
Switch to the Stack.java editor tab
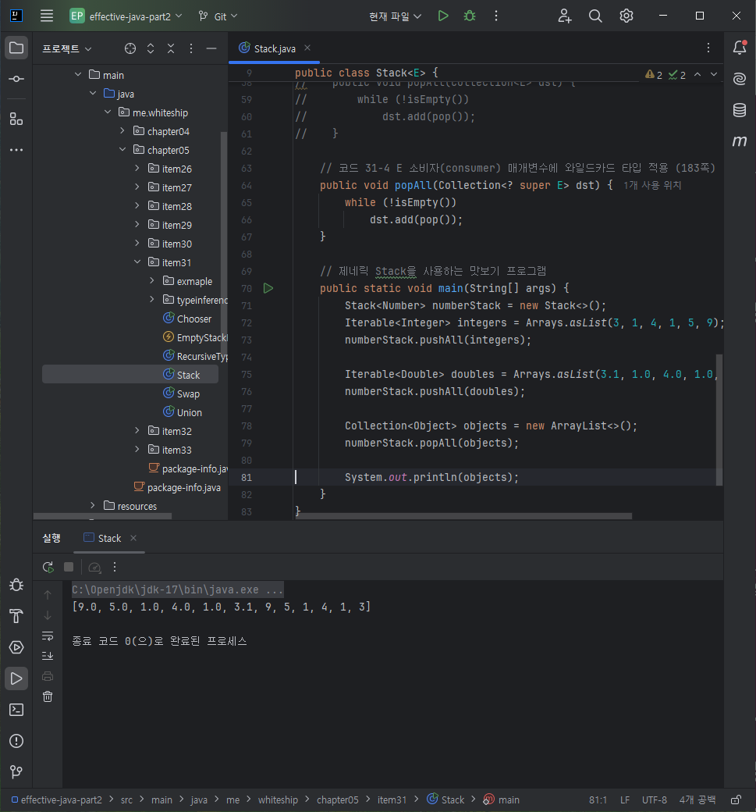click(275, 48)
